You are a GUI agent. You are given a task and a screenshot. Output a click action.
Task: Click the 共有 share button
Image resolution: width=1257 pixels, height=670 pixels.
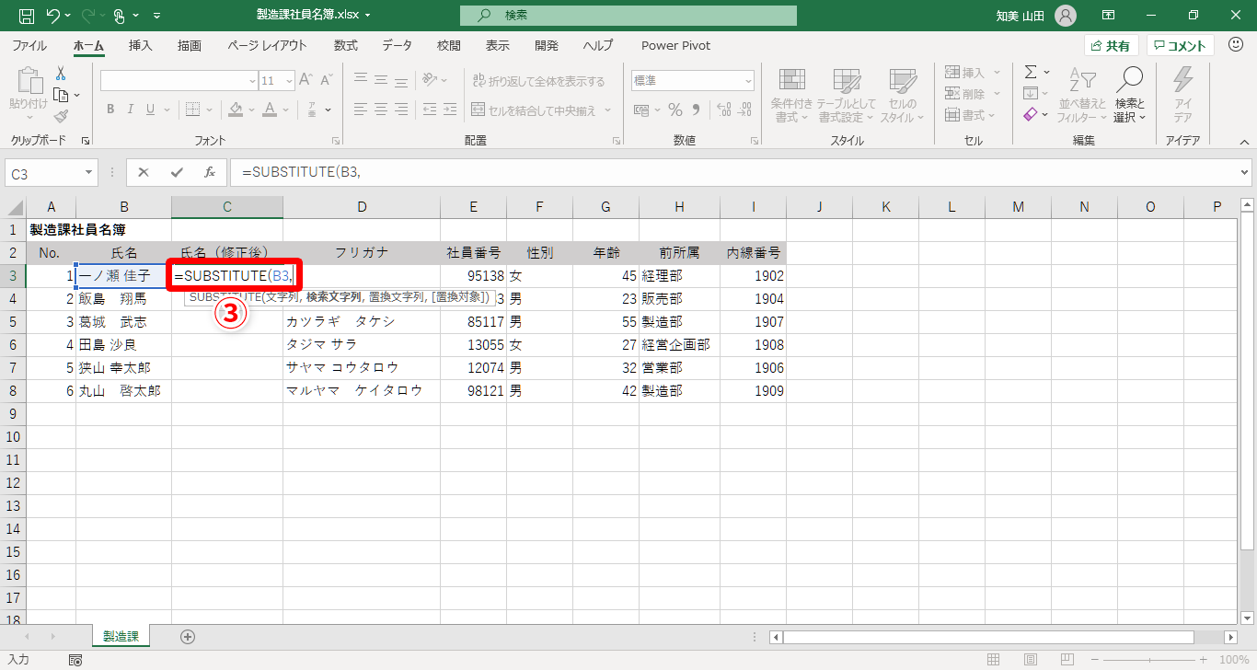1112,46
